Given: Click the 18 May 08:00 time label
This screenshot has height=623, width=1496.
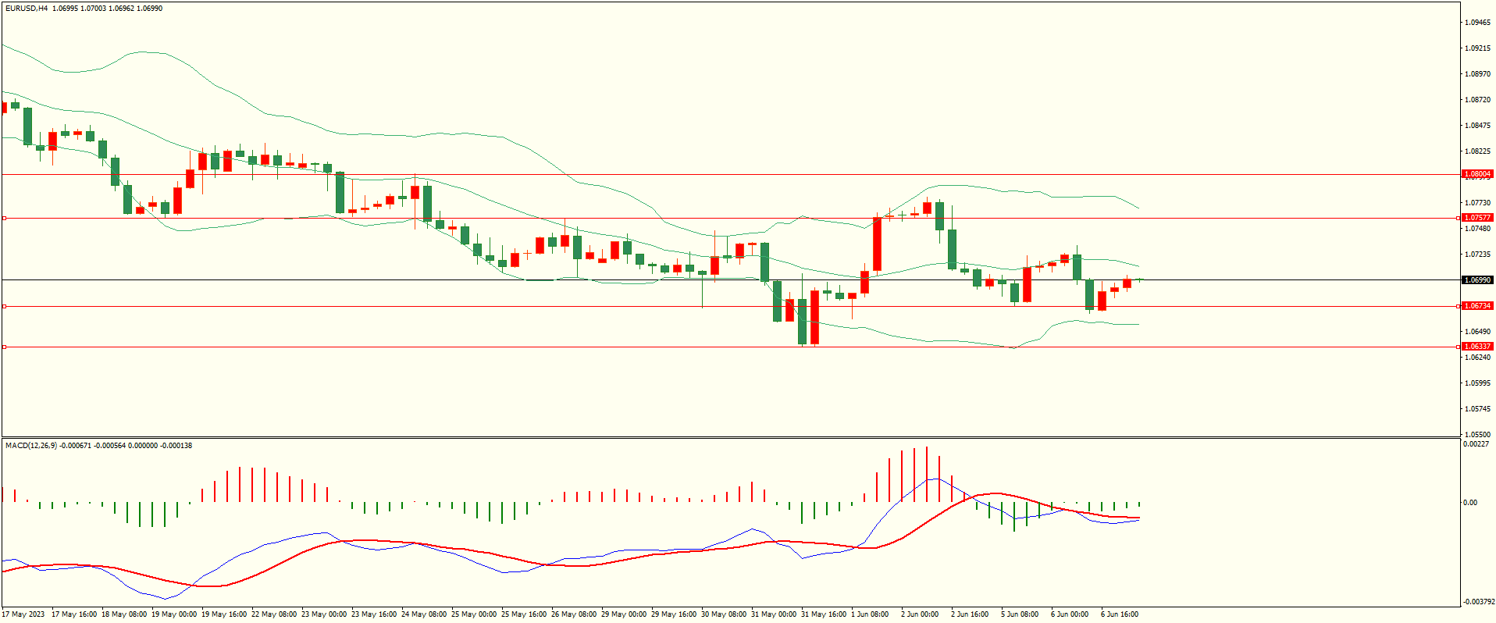Looking at the screenshot, I should tap(124, 614).
